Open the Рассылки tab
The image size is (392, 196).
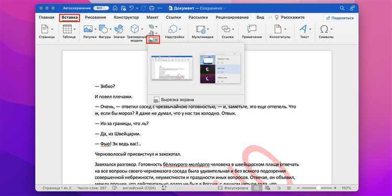pos(198,17)
